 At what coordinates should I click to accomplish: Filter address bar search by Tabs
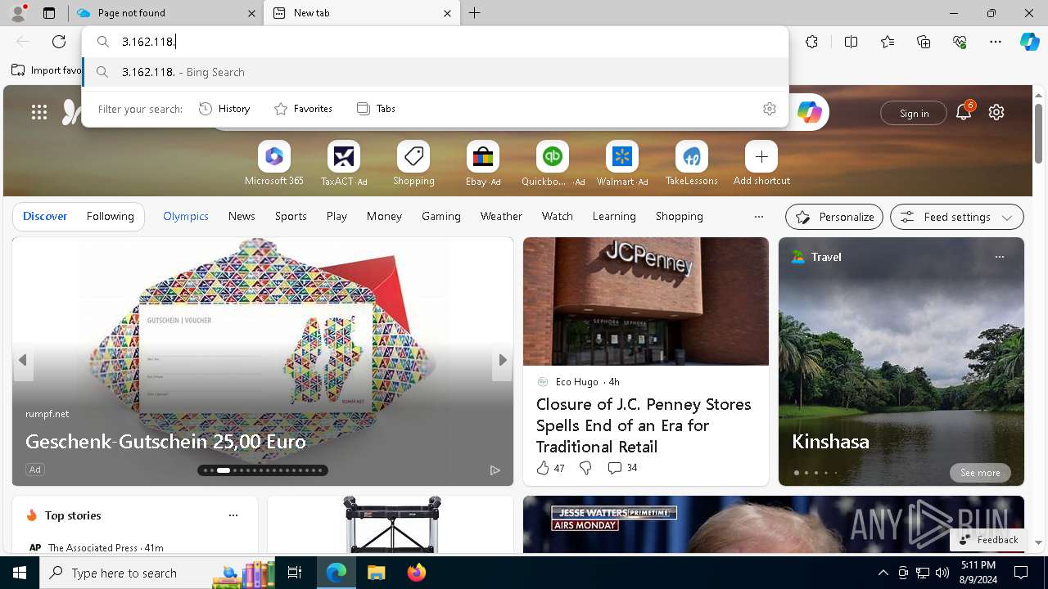376,109
